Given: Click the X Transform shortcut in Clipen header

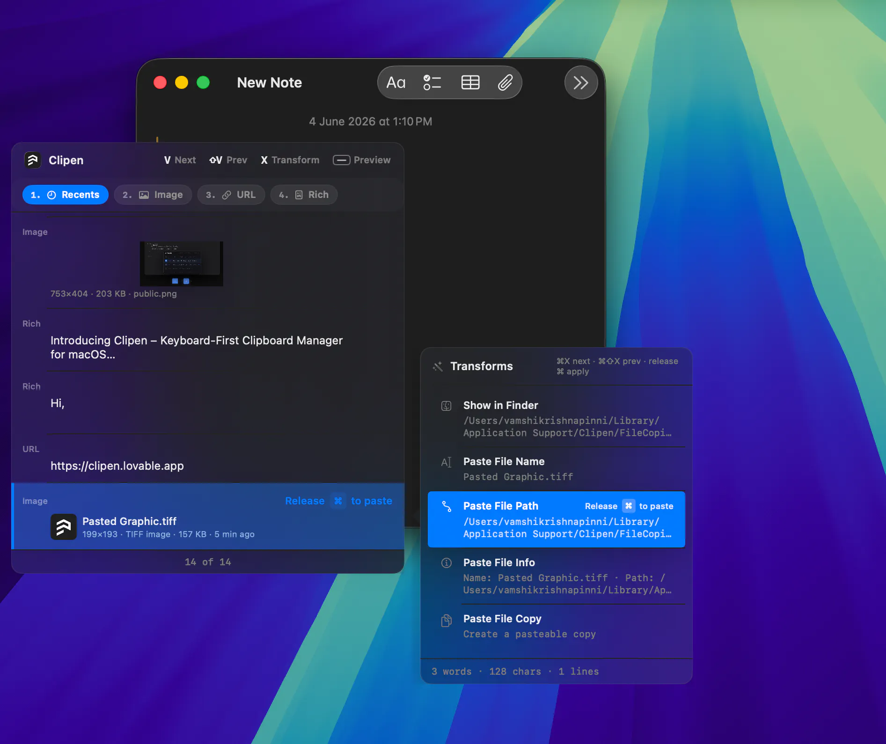Looking at the screenshot, I should pyautogui.click(x=290, y=160).
